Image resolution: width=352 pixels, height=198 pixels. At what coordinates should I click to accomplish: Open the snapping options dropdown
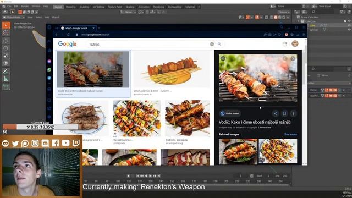[x=152, y=12]
